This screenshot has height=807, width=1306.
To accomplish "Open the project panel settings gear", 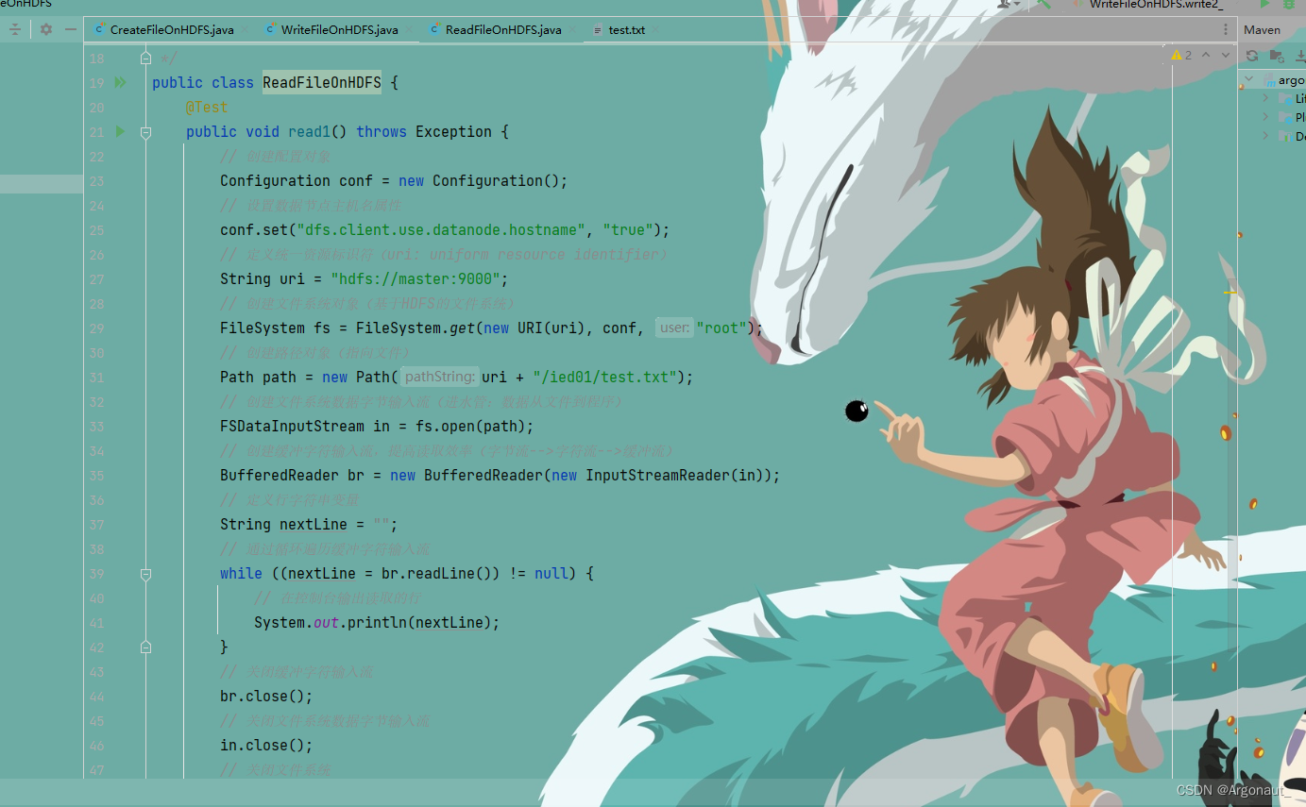I will point(45,29).
